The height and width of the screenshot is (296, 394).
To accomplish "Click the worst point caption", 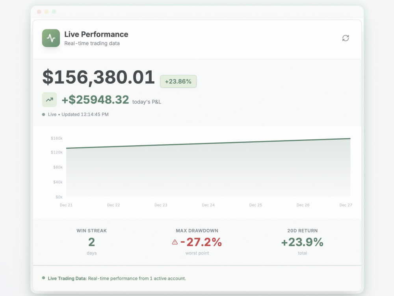I will [197, 253].
